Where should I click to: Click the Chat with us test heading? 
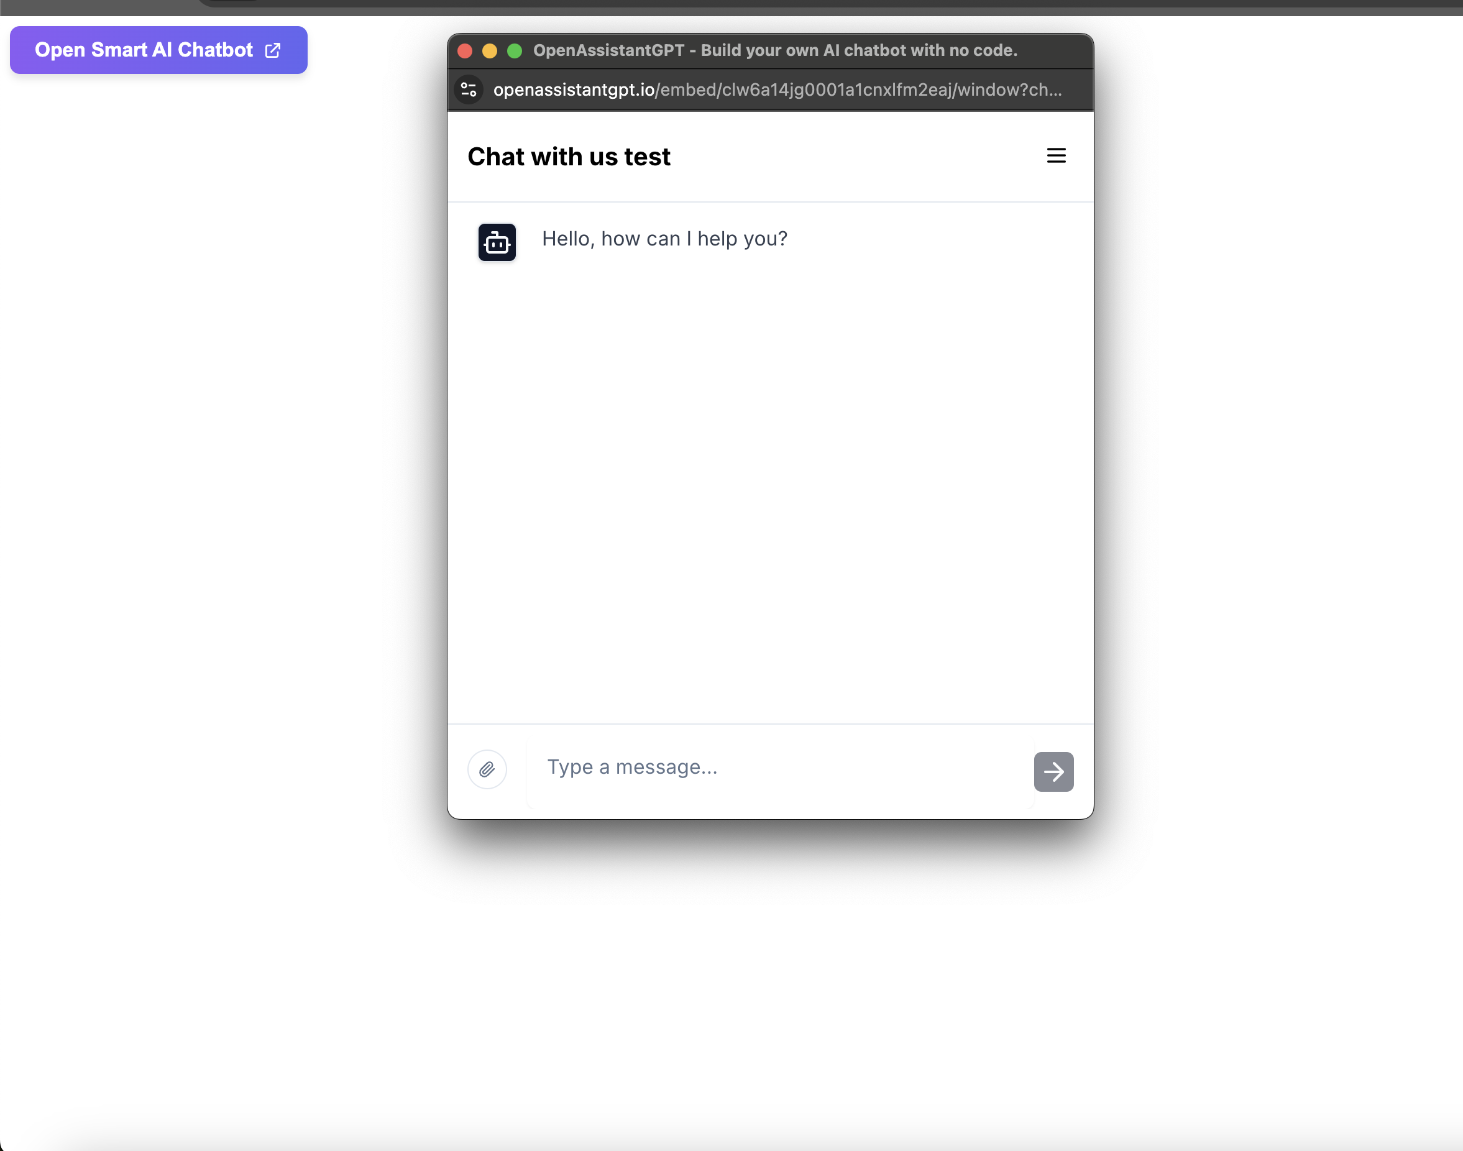(569, 157)
